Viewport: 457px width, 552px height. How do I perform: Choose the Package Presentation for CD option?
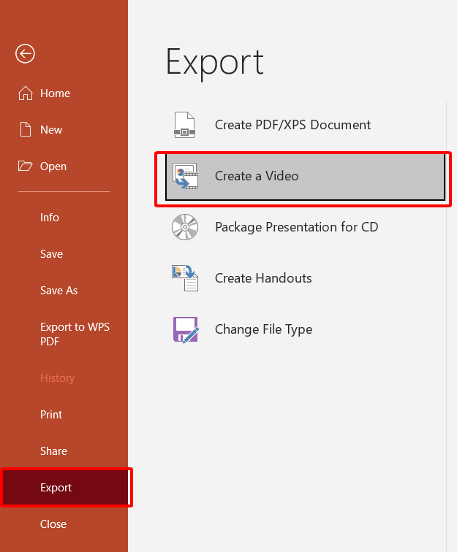tap(296, 227)
